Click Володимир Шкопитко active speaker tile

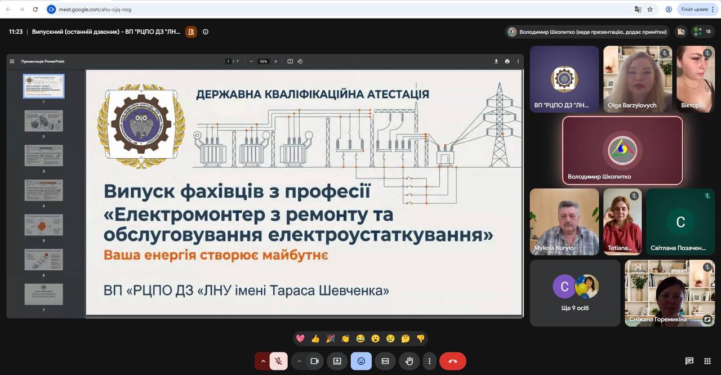coord(622,150)
